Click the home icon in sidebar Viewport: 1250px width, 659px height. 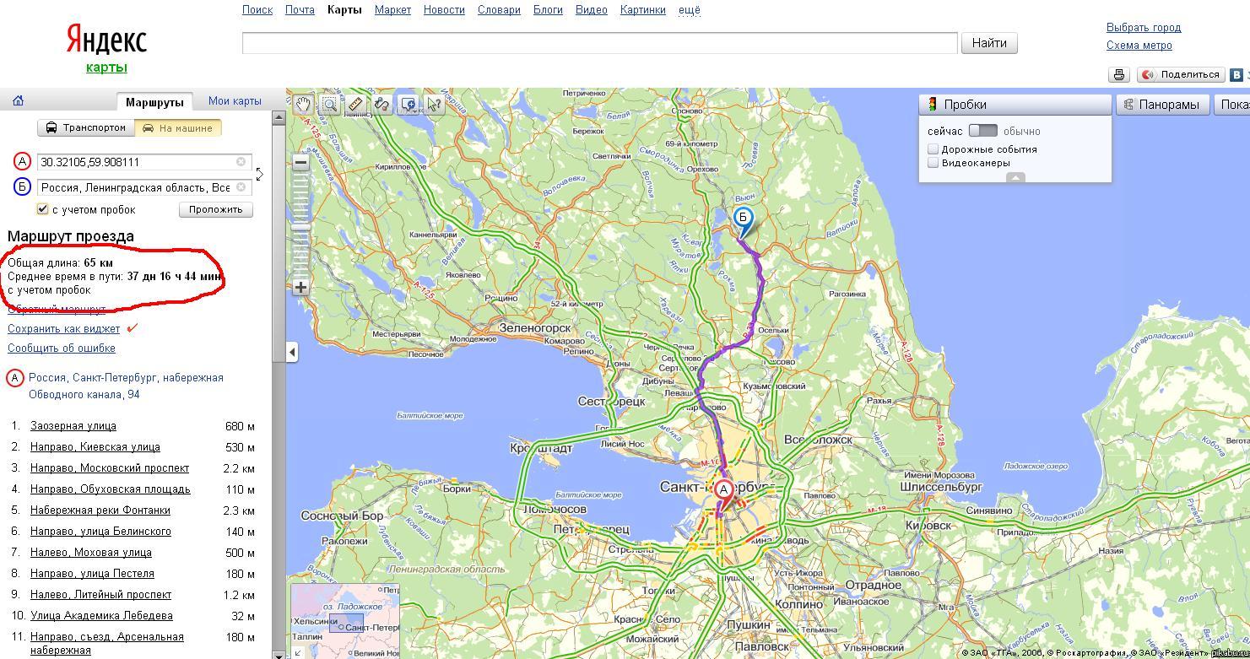[x=18, y=100]
